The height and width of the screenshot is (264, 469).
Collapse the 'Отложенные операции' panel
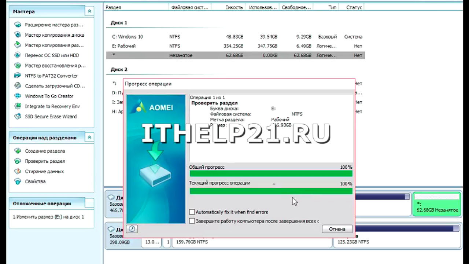pos(89,203)
